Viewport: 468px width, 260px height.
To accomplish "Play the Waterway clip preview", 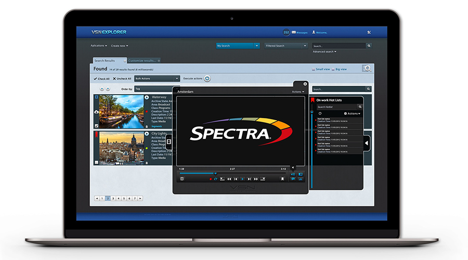I will 147,97.
